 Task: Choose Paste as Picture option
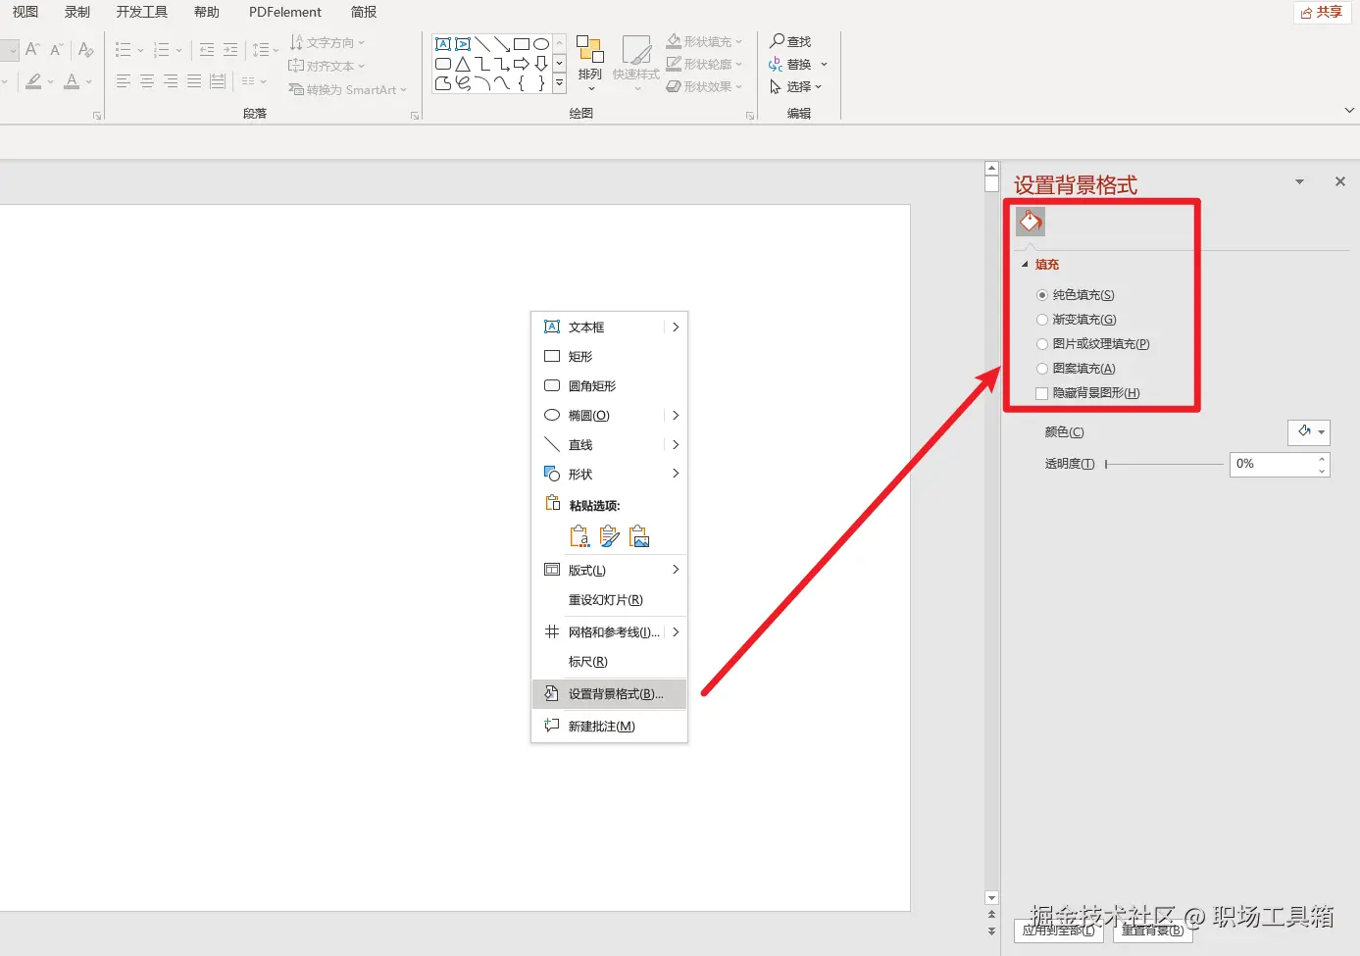640,536
